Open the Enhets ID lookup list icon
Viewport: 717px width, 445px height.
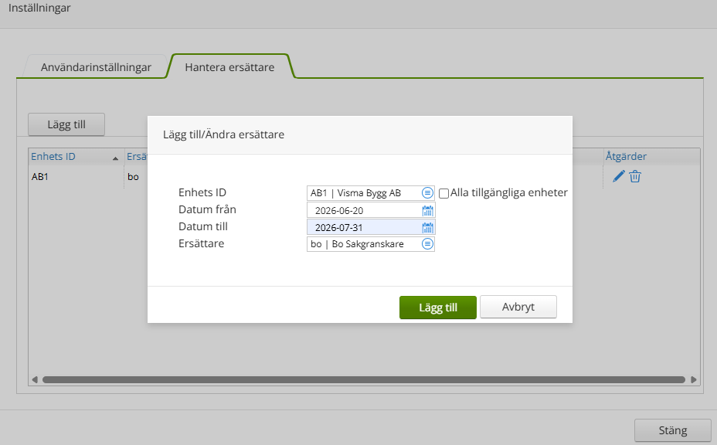click(x=427, y=193)
